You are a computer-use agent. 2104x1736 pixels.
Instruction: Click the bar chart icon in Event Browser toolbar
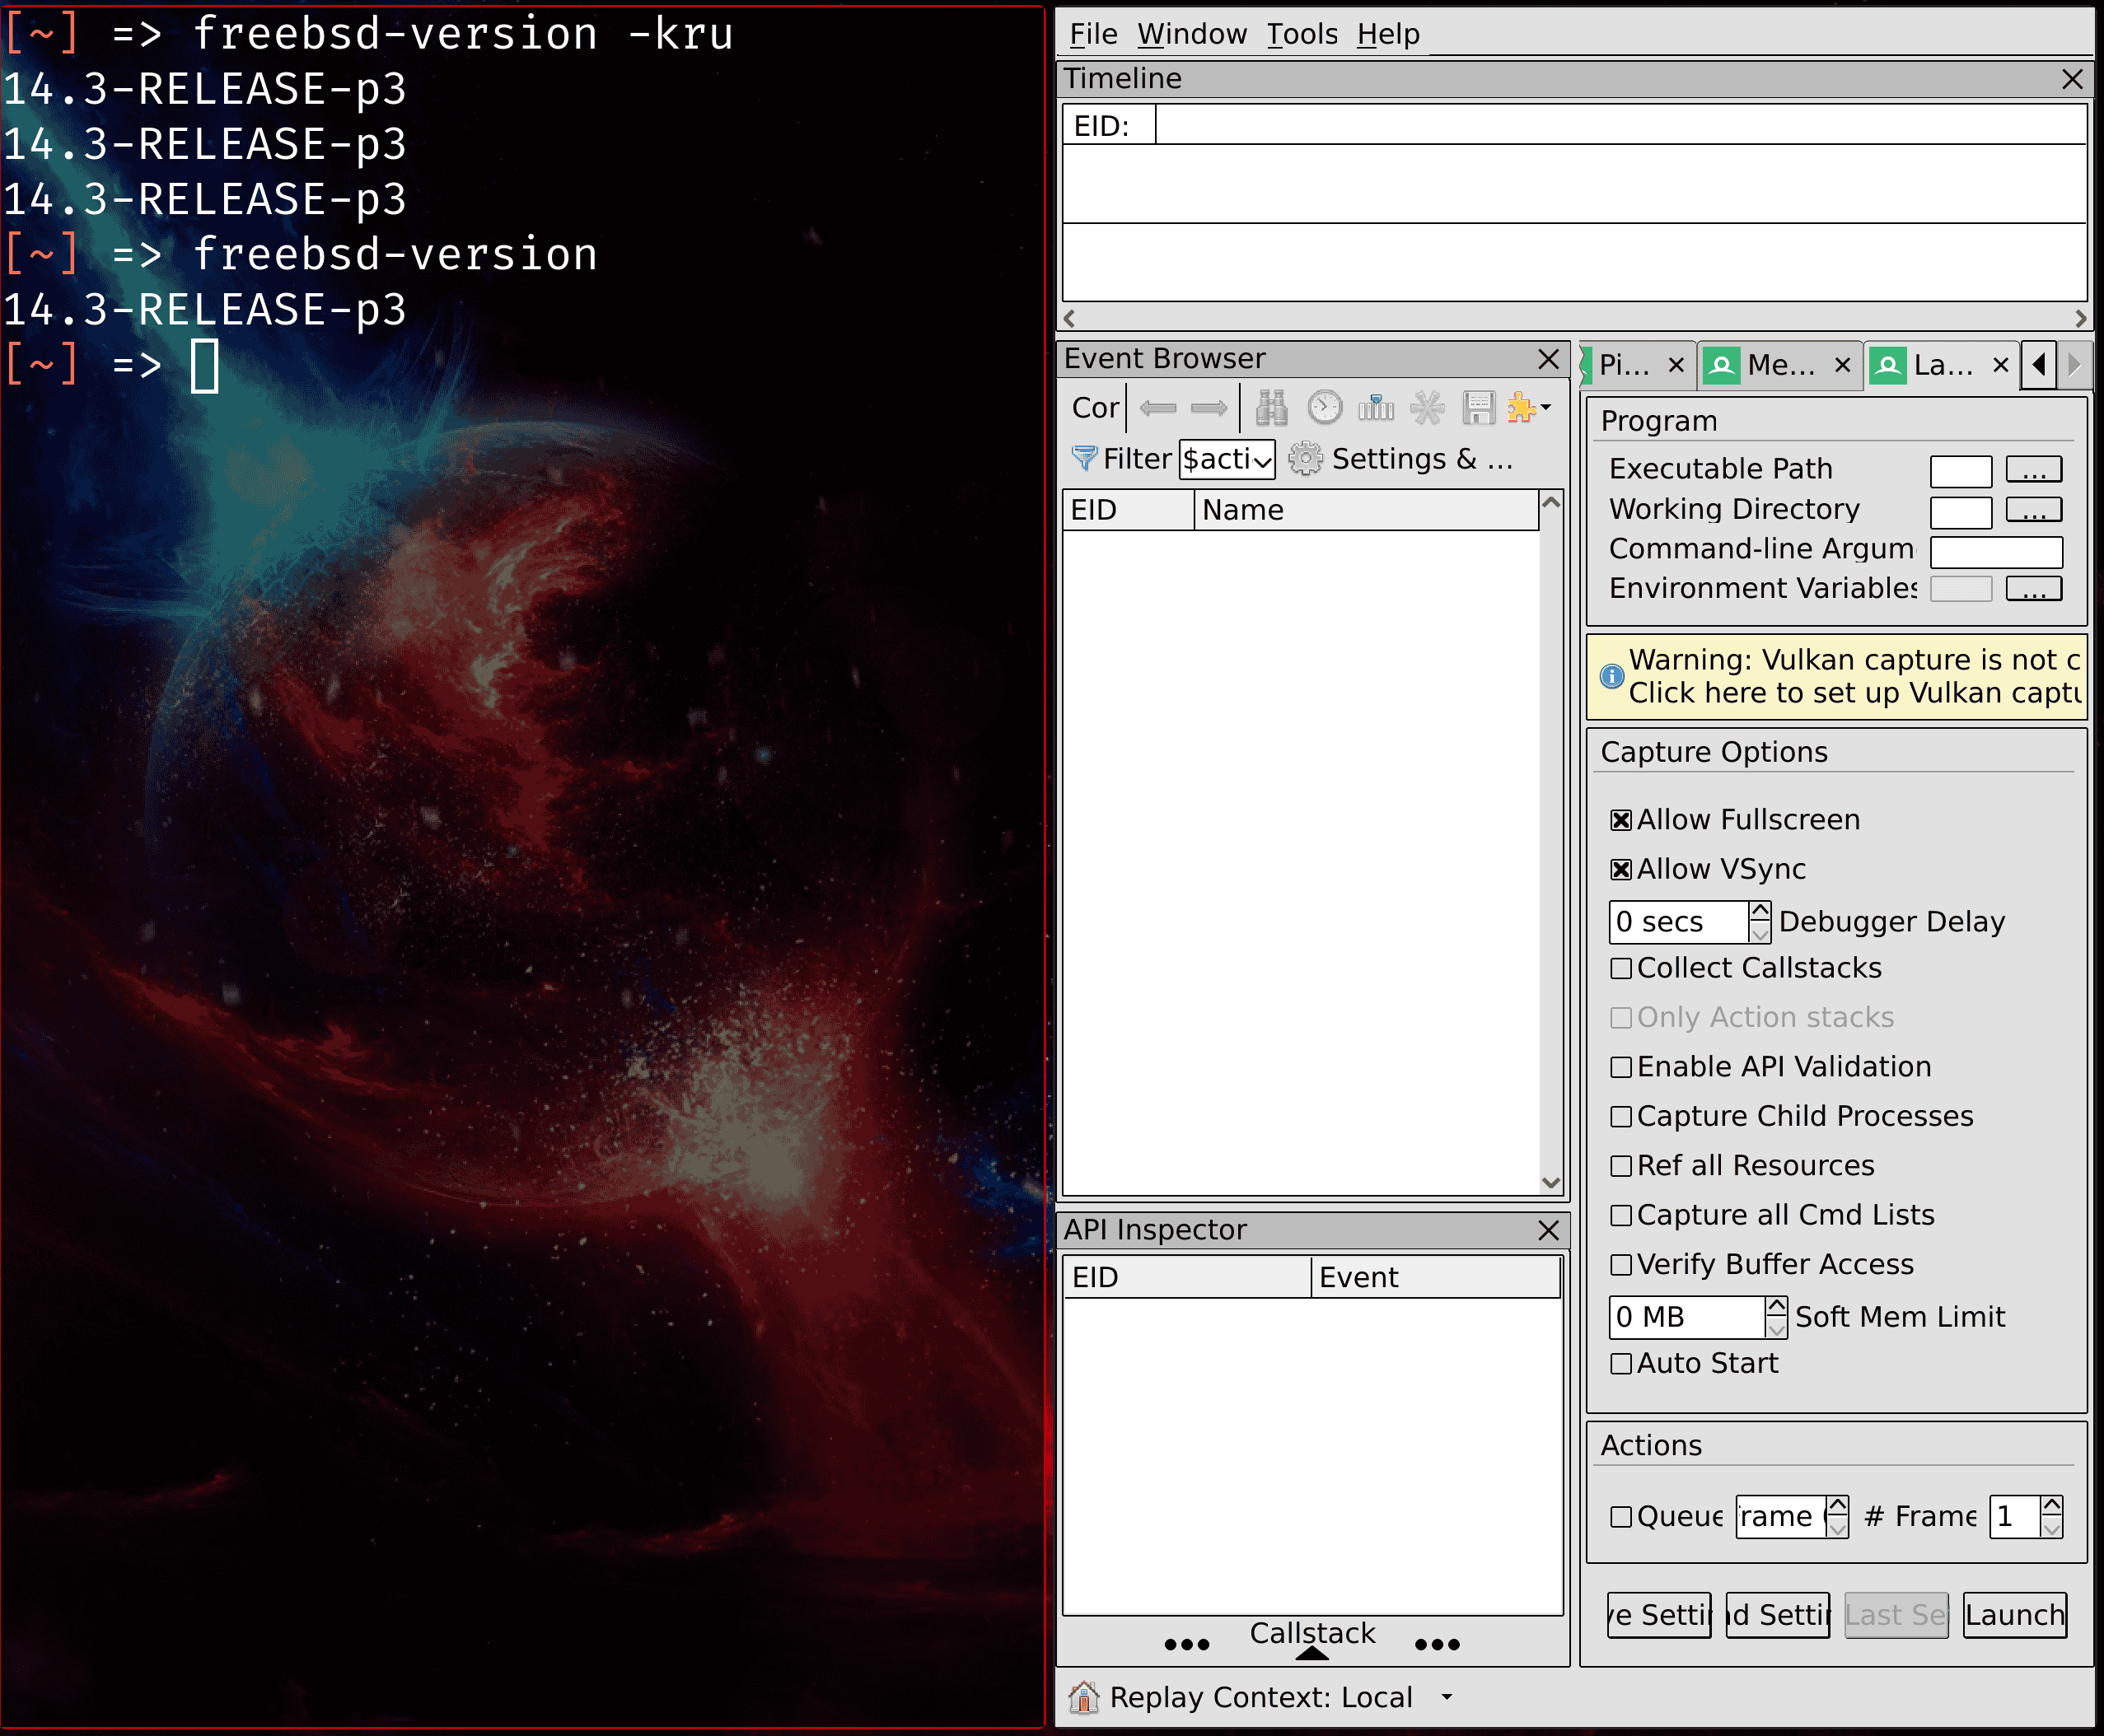(x=1376, y=408)
